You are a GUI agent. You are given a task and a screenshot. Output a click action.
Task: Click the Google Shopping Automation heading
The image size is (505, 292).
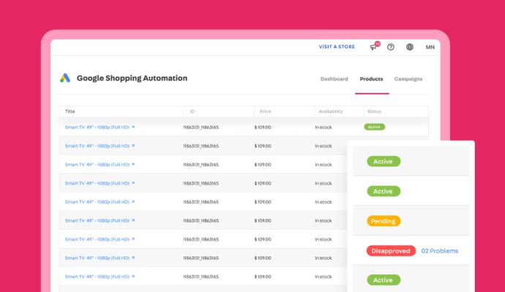[x=132, y=78]
